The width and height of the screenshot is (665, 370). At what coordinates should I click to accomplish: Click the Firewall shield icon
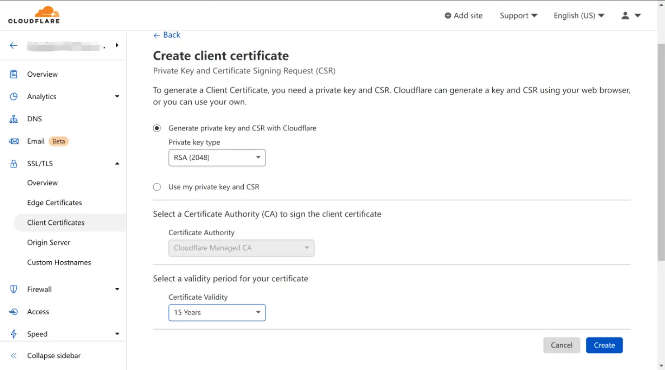[x=14, y=289]
